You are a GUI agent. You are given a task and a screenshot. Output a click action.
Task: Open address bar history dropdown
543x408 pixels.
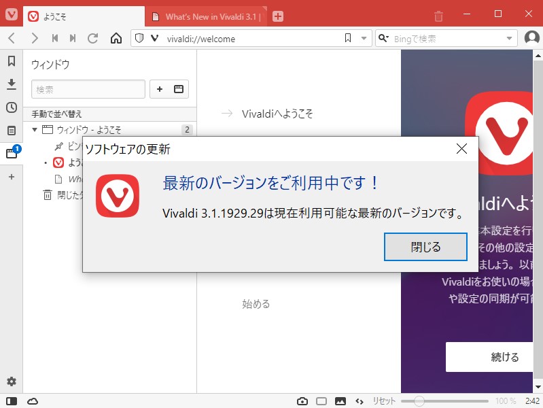[364, 39]
